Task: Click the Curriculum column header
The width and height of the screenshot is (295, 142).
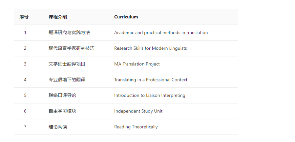Action: point(126,17)
